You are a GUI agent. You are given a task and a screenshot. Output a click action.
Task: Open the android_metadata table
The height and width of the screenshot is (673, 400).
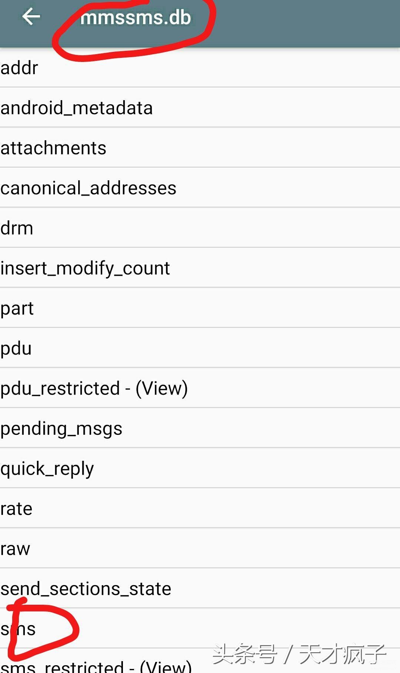coord(200,108)
